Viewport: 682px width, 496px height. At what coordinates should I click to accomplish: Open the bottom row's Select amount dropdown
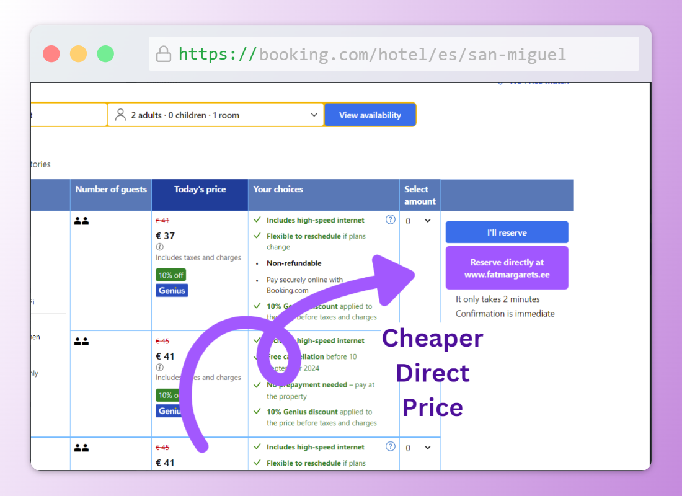tap(418, 448)
